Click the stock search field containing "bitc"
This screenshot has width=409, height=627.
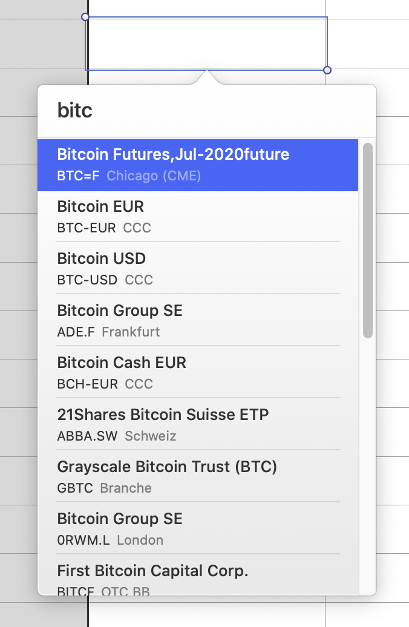[x=206, y=111]
